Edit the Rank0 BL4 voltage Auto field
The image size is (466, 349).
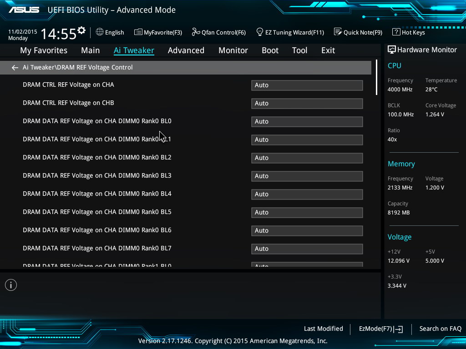(307, 194)
